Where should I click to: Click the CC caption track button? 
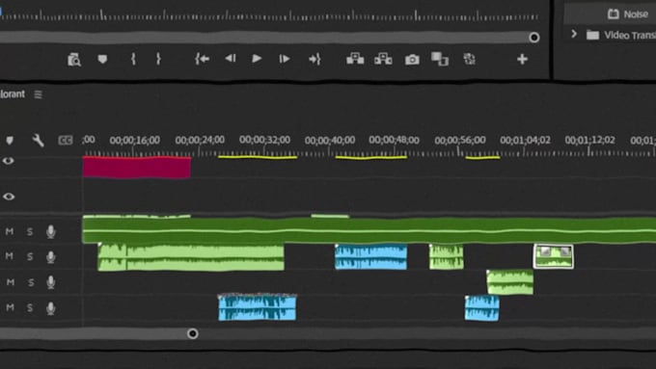(x=66, y=141)
